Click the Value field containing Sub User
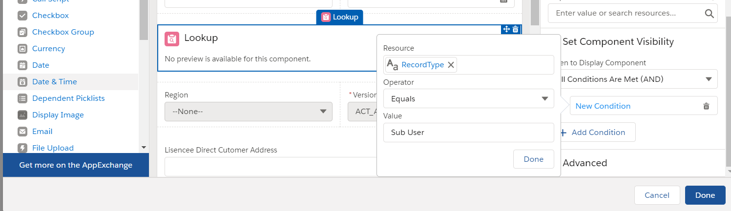The width and height of the screenshot is (731, 211). point(468,133)
